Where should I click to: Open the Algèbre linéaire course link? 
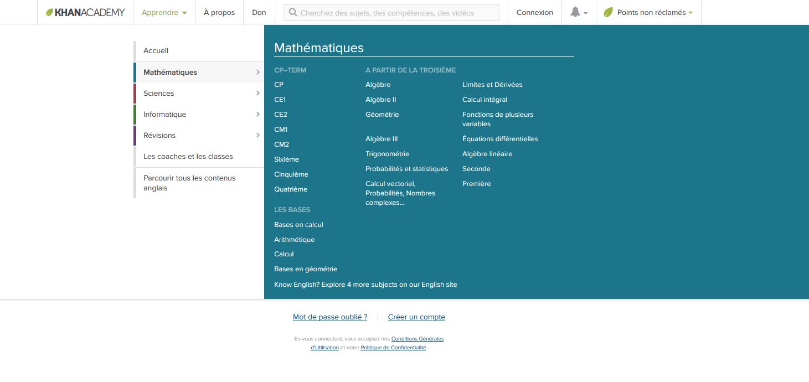487,154
